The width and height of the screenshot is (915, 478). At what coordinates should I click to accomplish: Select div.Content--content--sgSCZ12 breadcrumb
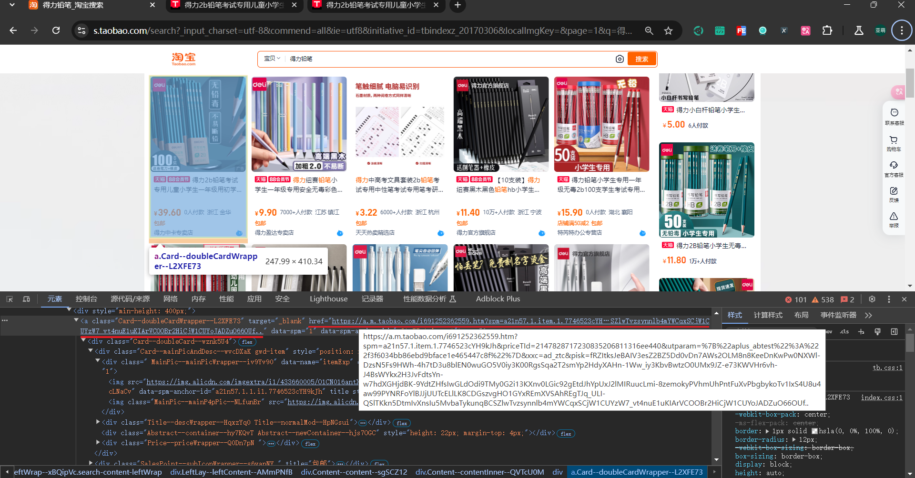pos(354,472)
